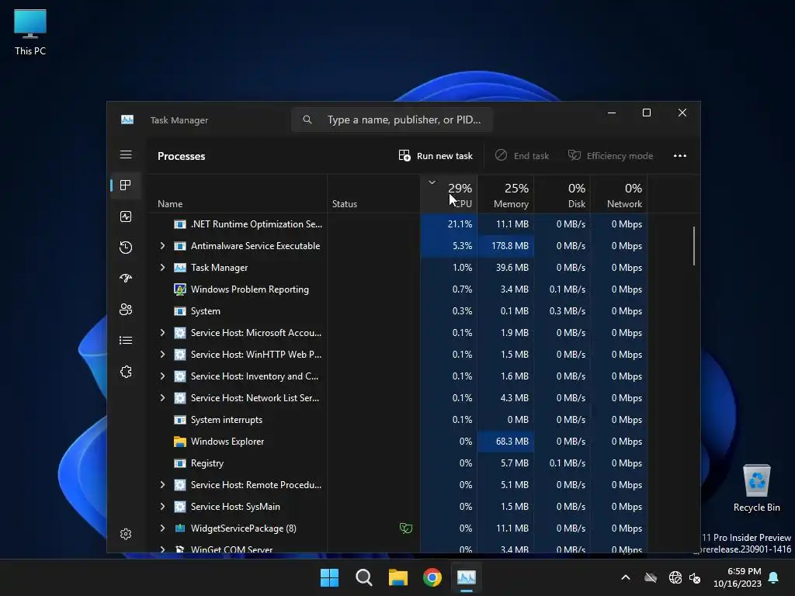Open taskbar Search icon
795x596 pixels.
coord(364,577)
